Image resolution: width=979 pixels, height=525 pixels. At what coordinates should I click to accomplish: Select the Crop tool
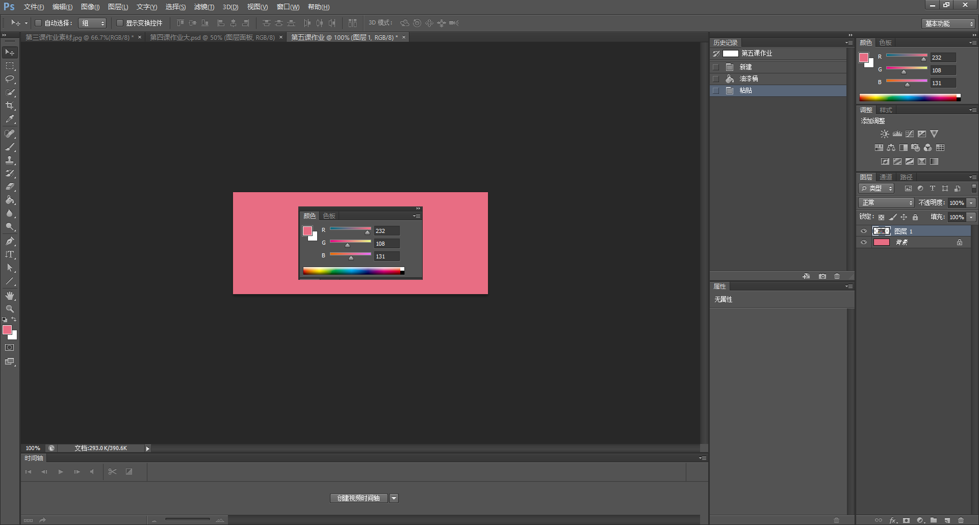10,106
